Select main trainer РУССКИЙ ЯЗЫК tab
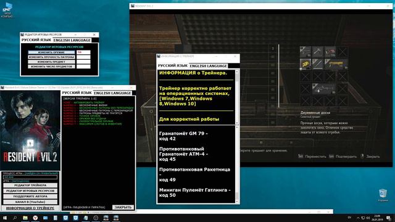The height and width of the screenshot is (222, 395). pyautogui.click(x=77, y=93)
